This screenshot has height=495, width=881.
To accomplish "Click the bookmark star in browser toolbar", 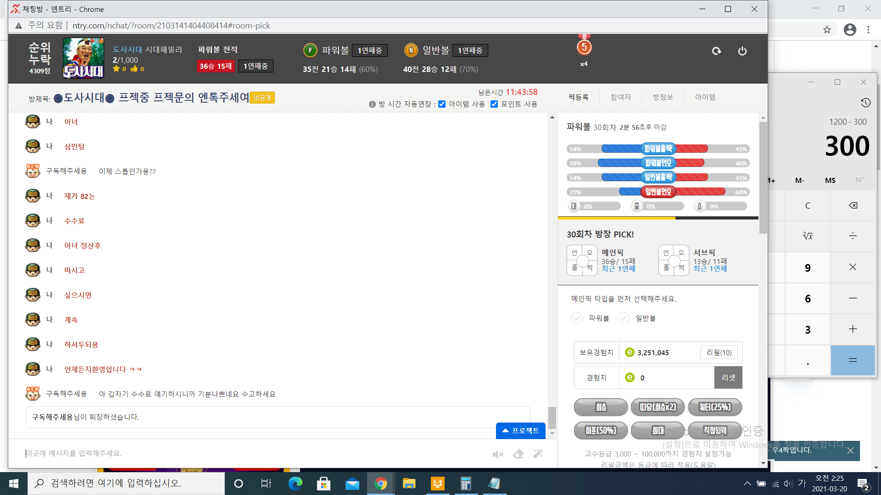I will [827, 30].
